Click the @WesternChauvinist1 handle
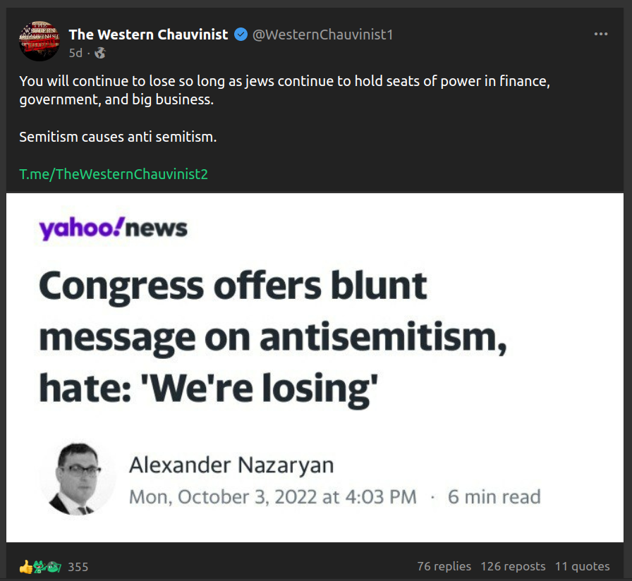The width and height of the screenshot is (632, 581). point(322,35)
